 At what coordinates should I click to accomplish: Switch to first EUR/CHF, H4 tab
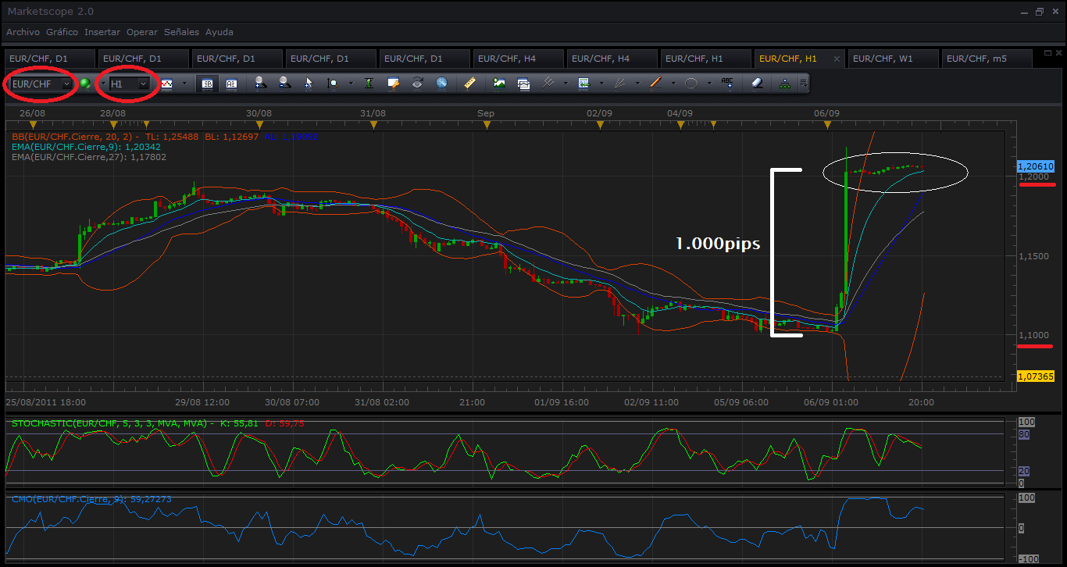click(x=517, y=59)
